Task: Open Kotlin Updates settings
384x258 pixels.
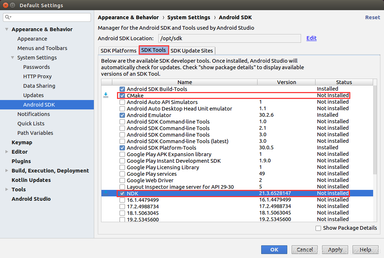Action: pos(31,180)
